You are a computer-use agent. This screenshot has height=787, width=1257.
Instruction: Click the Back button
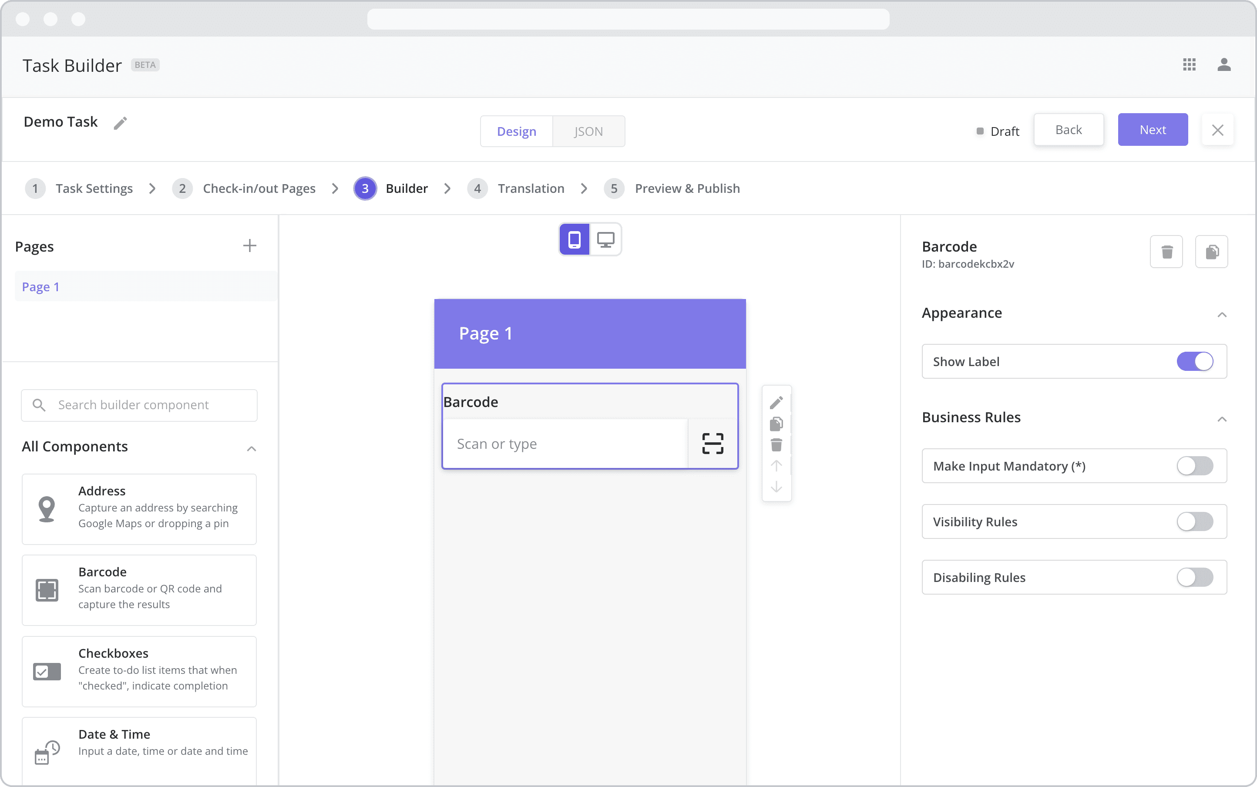tap(1069, 130)
